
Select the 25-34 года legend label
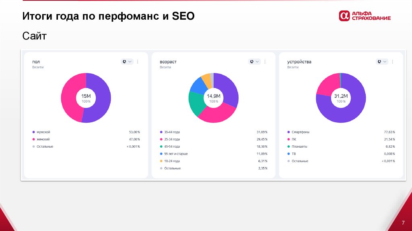point(172,139)
